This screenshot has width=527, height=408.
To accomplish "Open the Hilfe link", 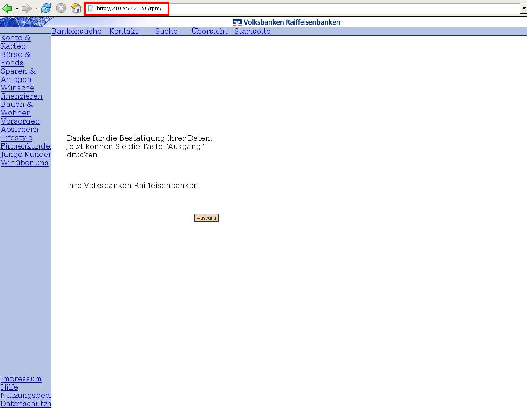I will click(x=9, y=387).
